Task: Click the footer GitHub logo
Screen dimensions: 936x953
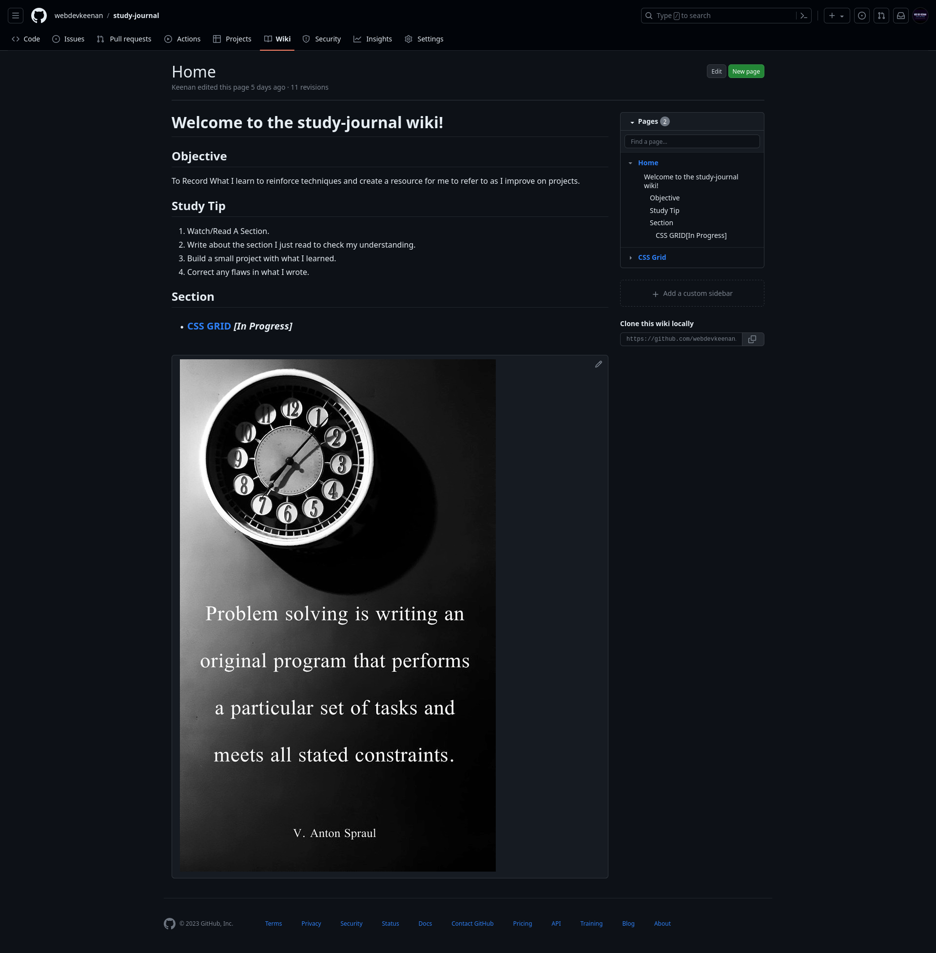Action: pos(169,924)
